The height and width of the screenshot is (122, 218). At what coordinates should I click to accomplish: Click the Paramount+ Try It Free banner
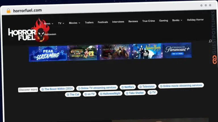click(177, 51)
